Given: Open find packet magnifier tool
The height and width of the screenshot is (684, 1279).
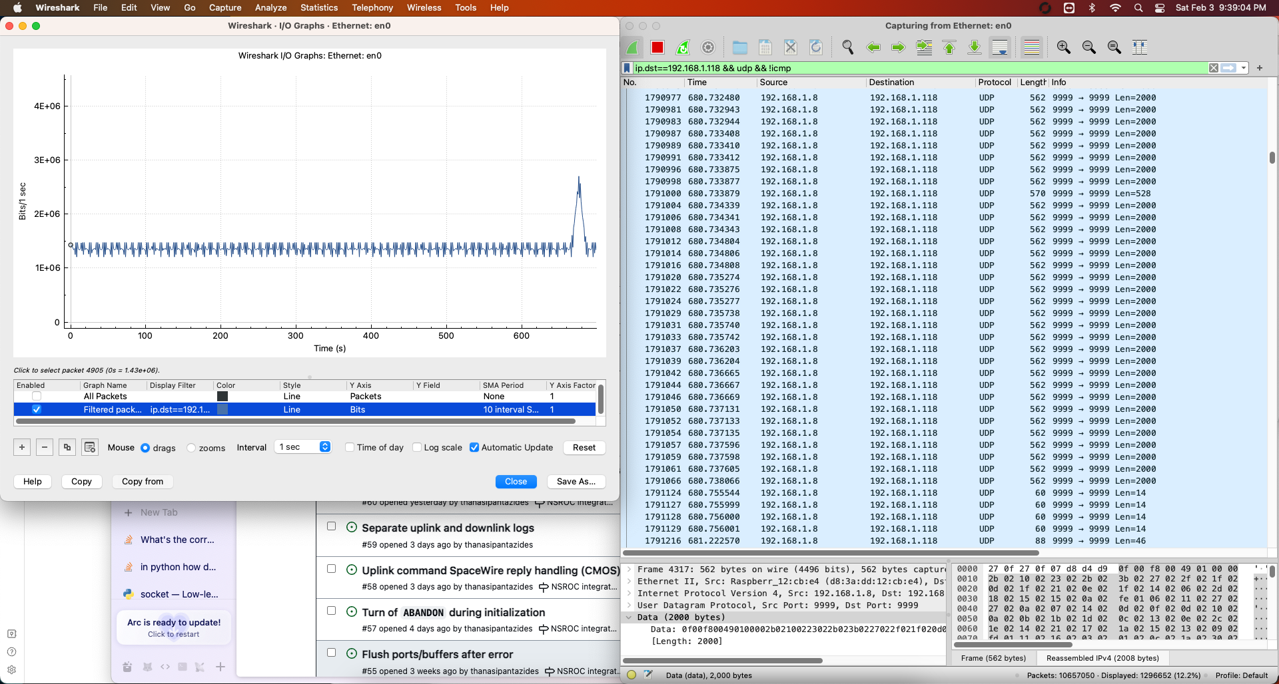Looking at the screenshot, I should coord(847,47).
